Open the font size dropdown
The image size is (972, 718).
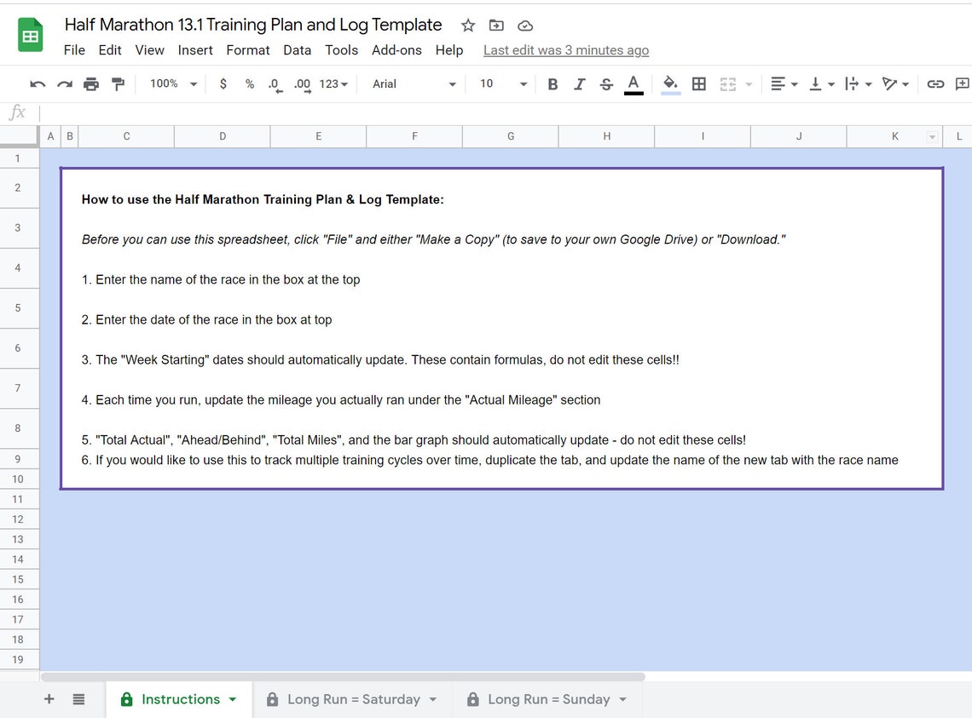(x=500, y=83)
